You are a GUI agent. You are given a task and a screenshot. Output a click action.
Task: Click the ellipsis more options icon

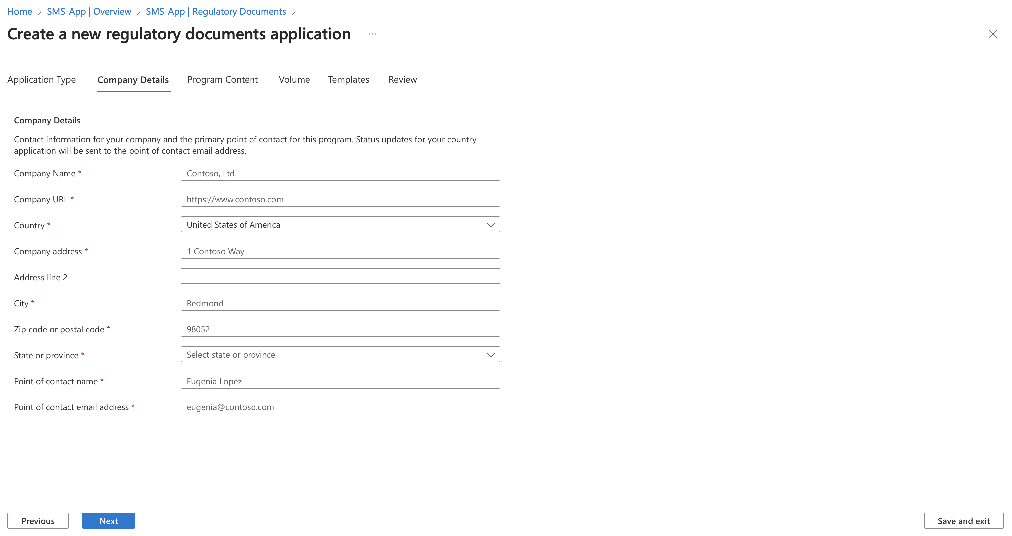coord(372,34)
